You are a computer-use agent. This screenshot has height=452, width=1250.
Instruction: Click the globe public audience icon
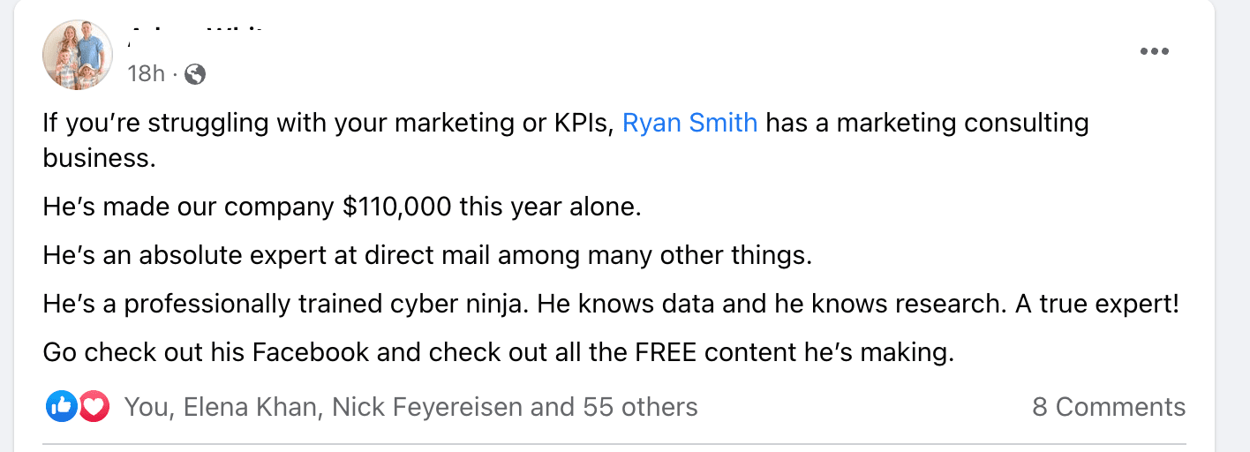(x=195, y=74)
